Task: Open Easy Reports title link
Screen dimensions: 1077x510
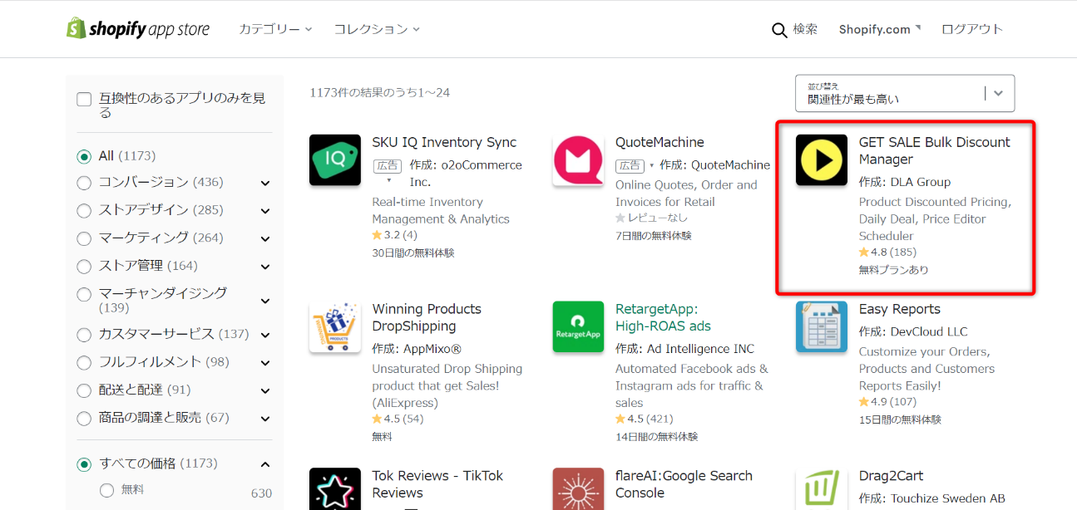Action: coord(900,309)
